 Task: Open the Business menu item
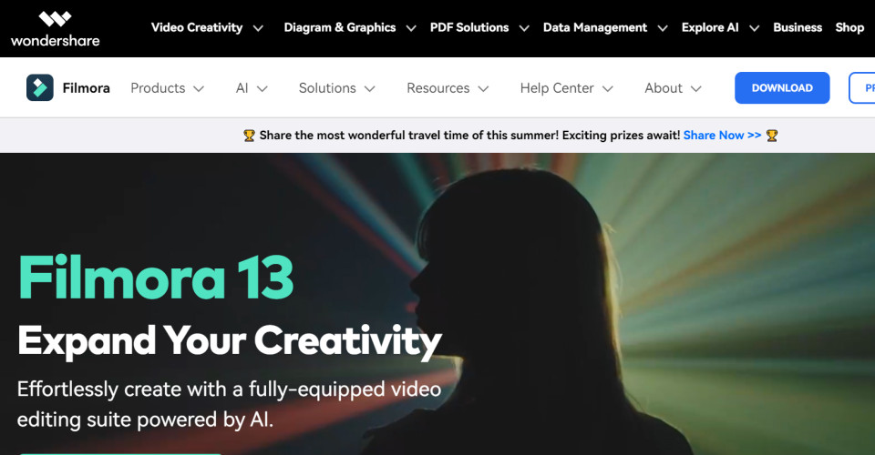click(798, 27)
